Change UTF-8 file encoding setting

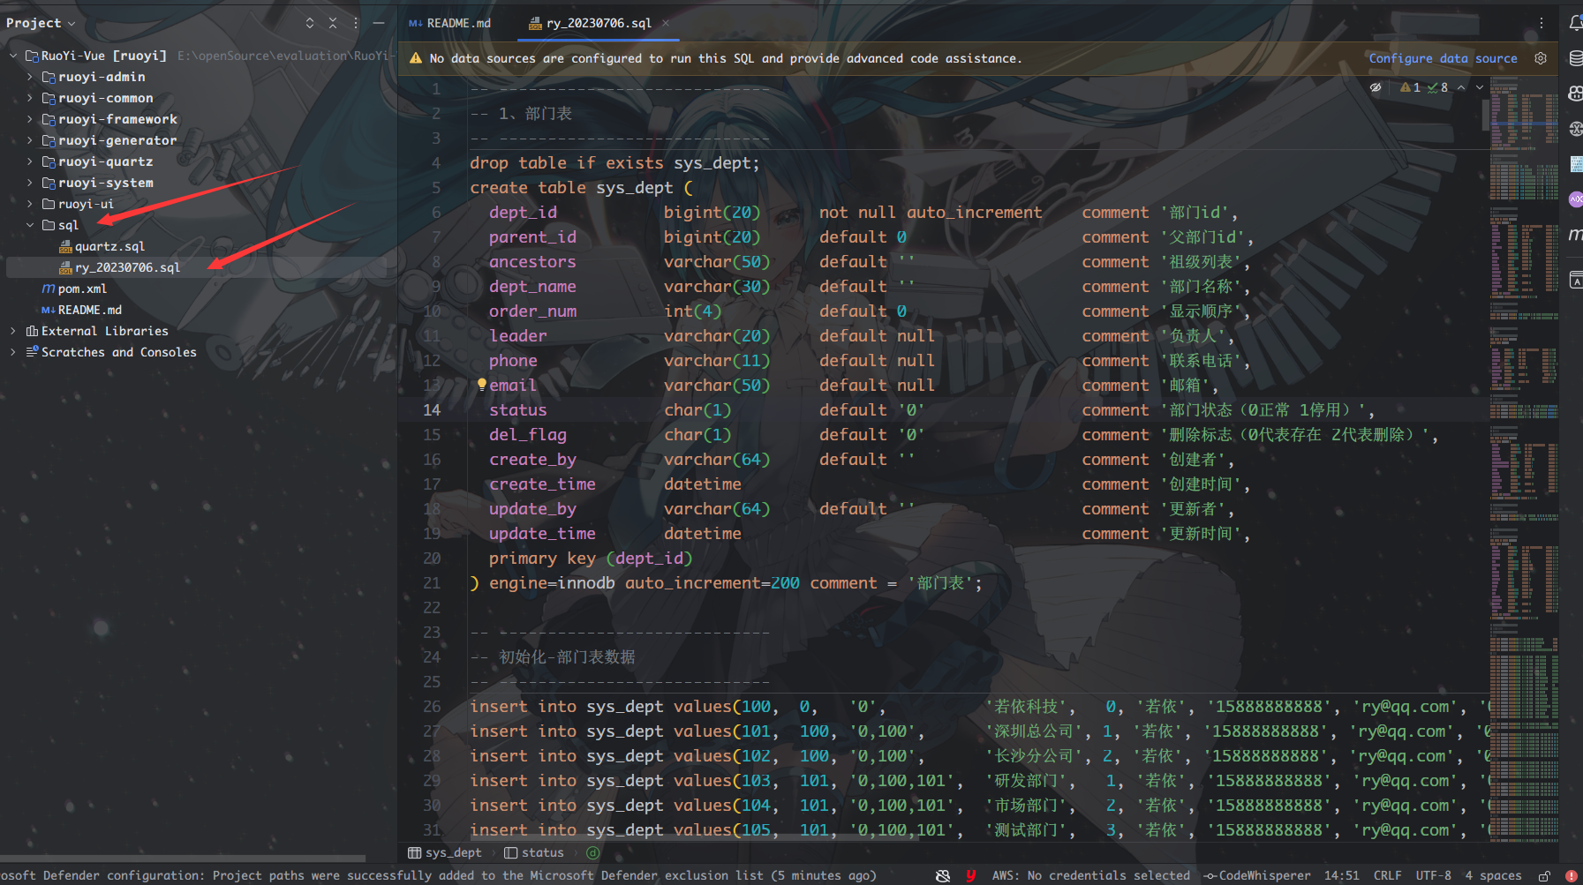[1433, 875]
